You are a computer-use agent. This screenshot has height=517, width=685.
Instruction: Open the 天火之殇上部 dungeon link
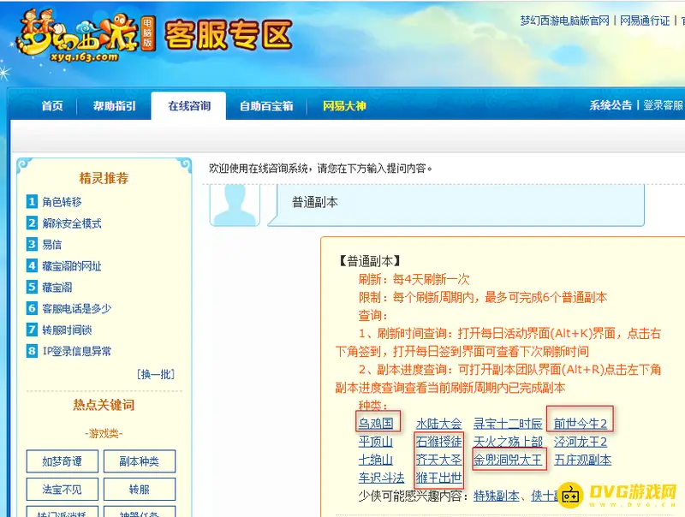[x=508, y=442]
